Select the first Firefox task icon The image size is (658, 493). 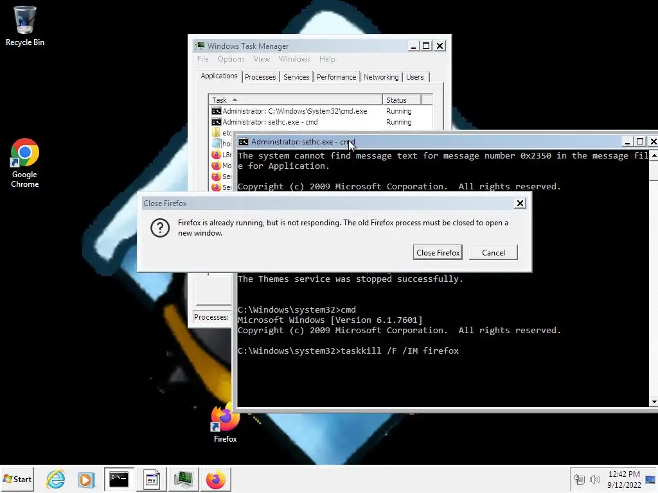(216, 155)
